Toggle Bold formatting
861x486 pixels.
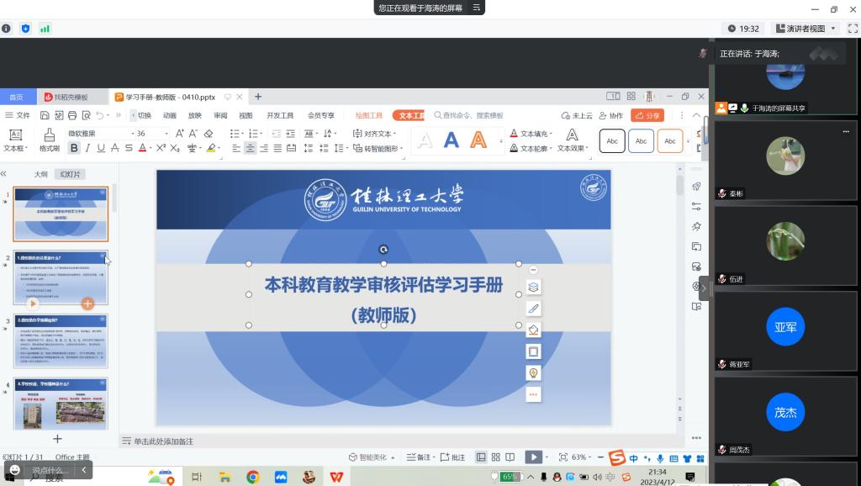click(x=74, y=149)
